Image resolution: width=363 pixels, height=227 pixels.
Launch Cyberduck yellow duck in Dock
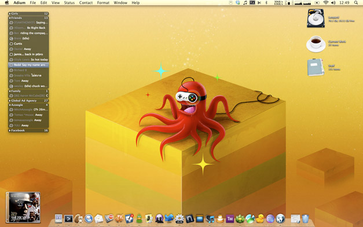[x=260, y=218]
